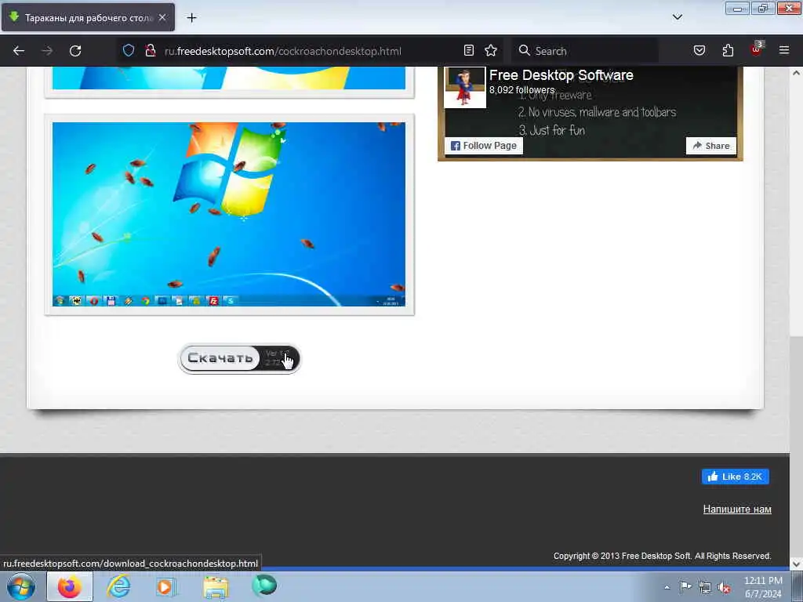
Task: Click the site security padlock icon
Action: (x=150, y=50)
